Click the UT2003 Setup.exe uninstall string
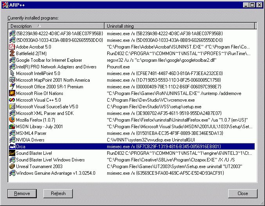Image resolution: width=265 pixels, height=206 pixels. tap(175, 167)
